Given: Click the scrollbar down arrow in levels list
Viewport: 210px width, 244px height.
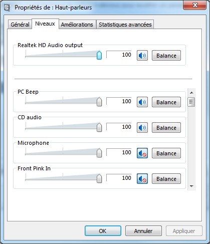Looking at the screenshot, I should point(191,186).
